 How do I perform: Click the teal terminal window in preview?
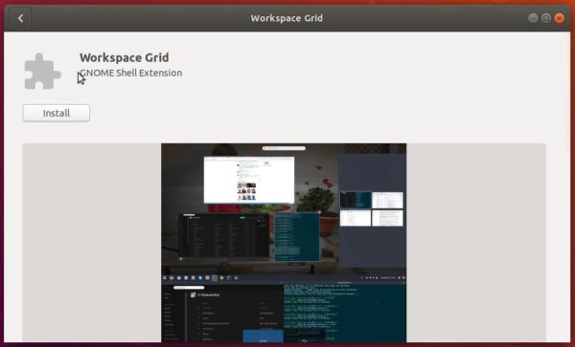tap(297, 236)
